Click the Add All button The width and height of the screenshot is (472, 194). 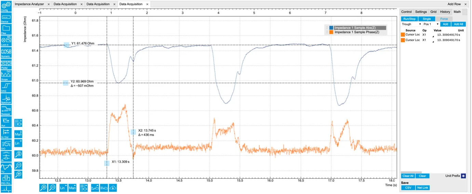(458, 24)
